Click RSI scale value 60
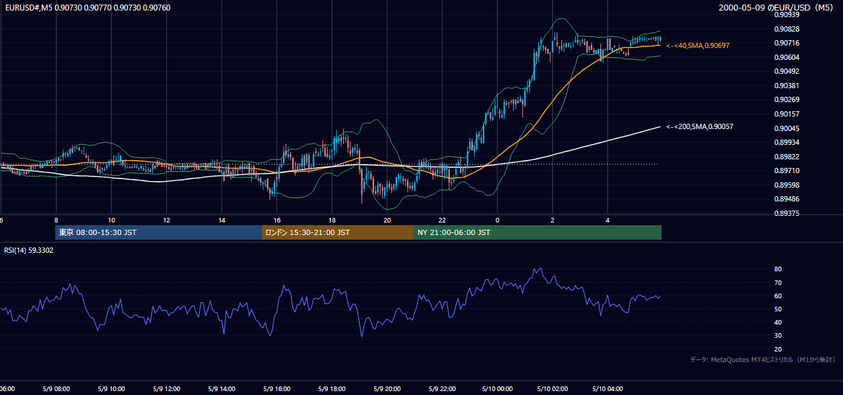 coord(778,296)
